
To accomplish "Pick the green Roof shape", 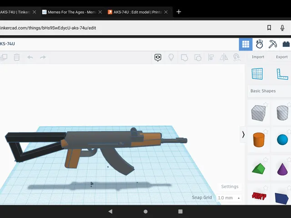I will 259,168.
